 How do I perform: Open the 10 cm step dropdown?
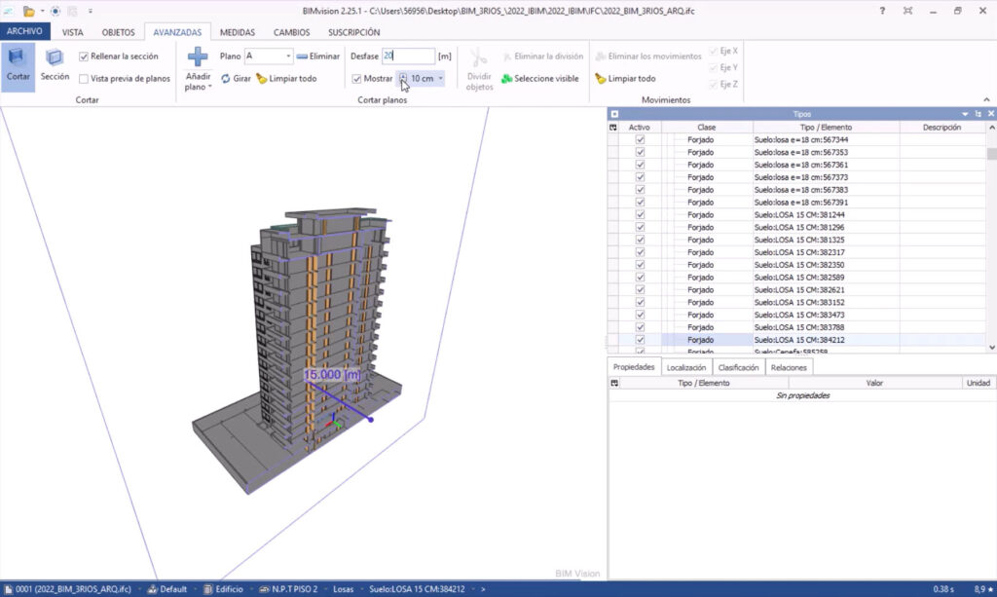(x=440, y=79)
